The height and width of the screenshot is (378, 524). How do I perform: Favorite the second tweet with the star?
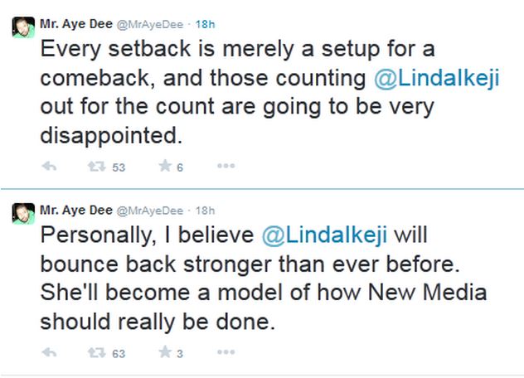click(x=165, y=353)
